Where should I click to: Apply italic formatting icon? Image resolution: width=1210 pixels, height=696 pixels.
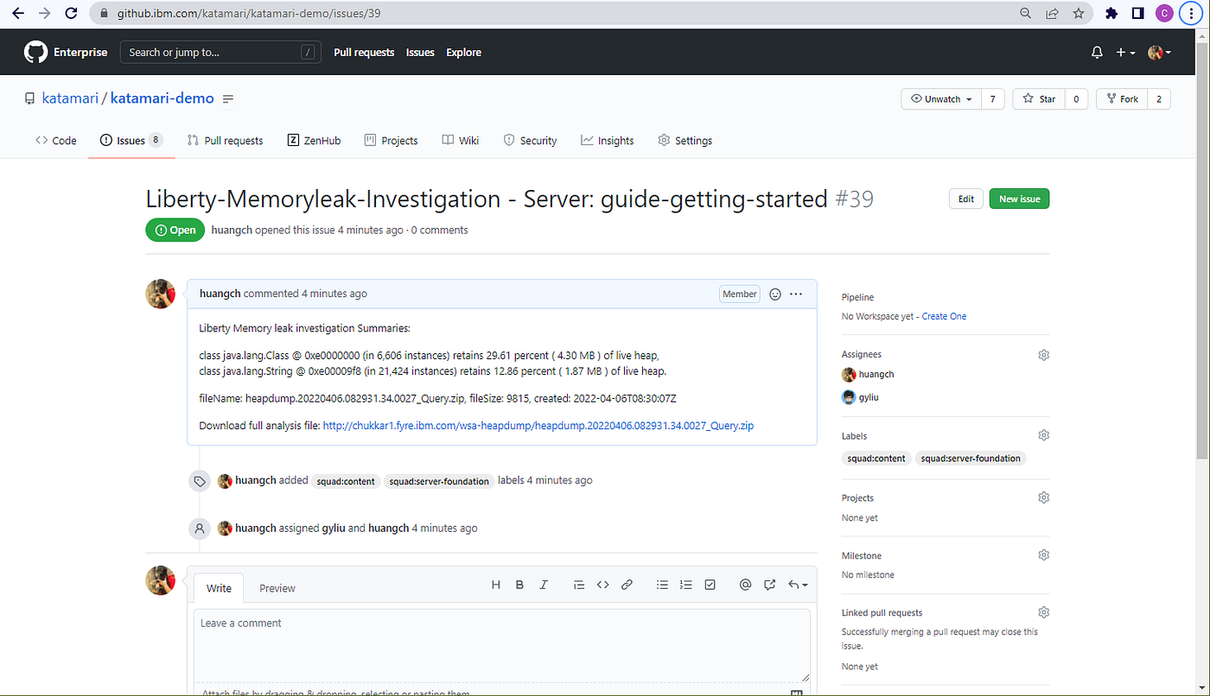point(544,585)
